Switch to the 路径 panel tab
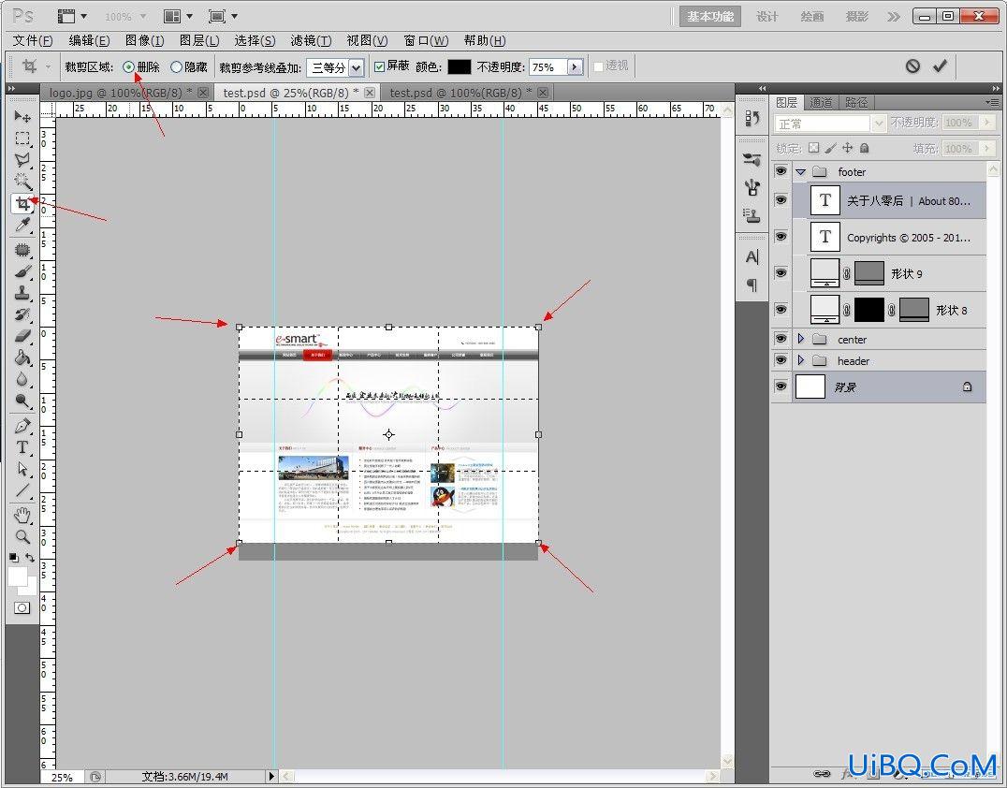 [x=856, y=102]
